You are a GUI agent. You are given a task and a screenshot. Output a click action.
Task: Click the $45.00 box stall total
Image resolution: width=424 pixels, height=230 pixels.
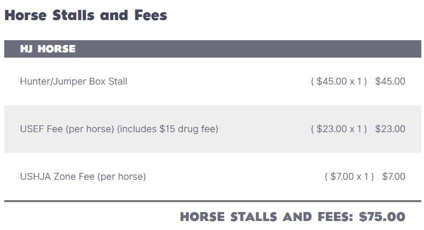coord(390,81)
